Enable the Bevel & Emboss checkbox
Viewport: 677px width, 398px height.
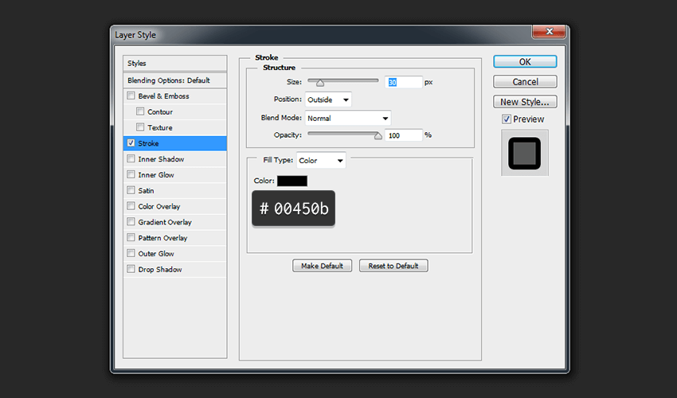coord(131,96)
